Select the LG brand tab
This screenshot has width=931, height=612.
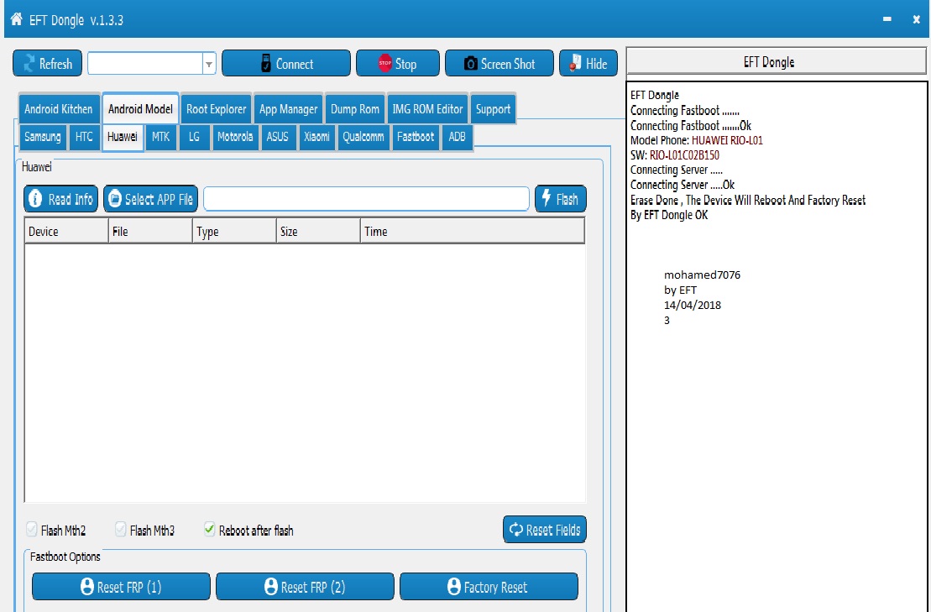(194, 137)
